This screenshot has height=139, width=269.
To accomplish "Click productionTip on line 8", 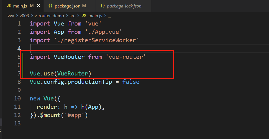I will coord(89,82).
